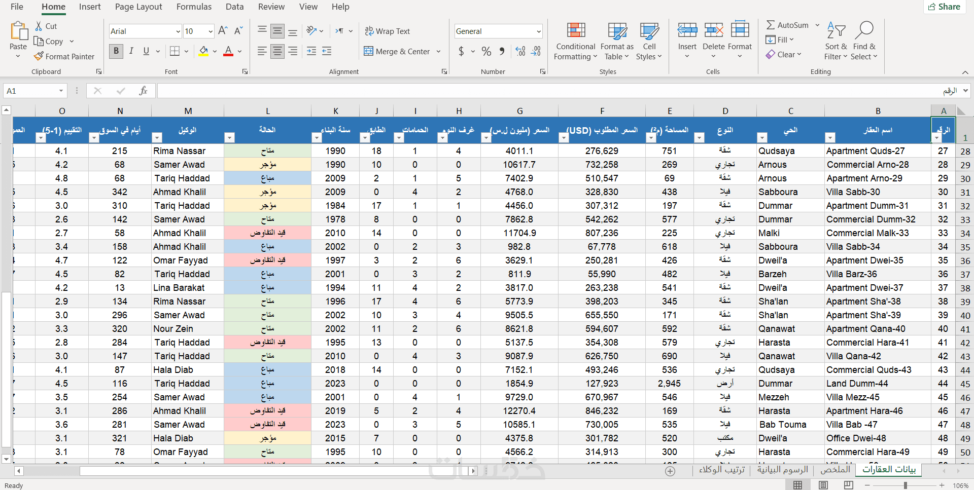The image size is (974, 490).
Task: Click the Insert Function fx icon
Action: [143, 91]
